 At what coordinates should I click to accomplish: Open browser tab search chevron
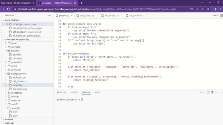coord(202,2)
